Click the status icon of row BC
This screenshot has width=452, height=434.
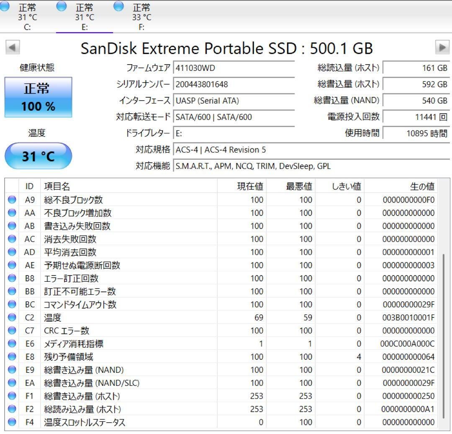pos(12,304)
